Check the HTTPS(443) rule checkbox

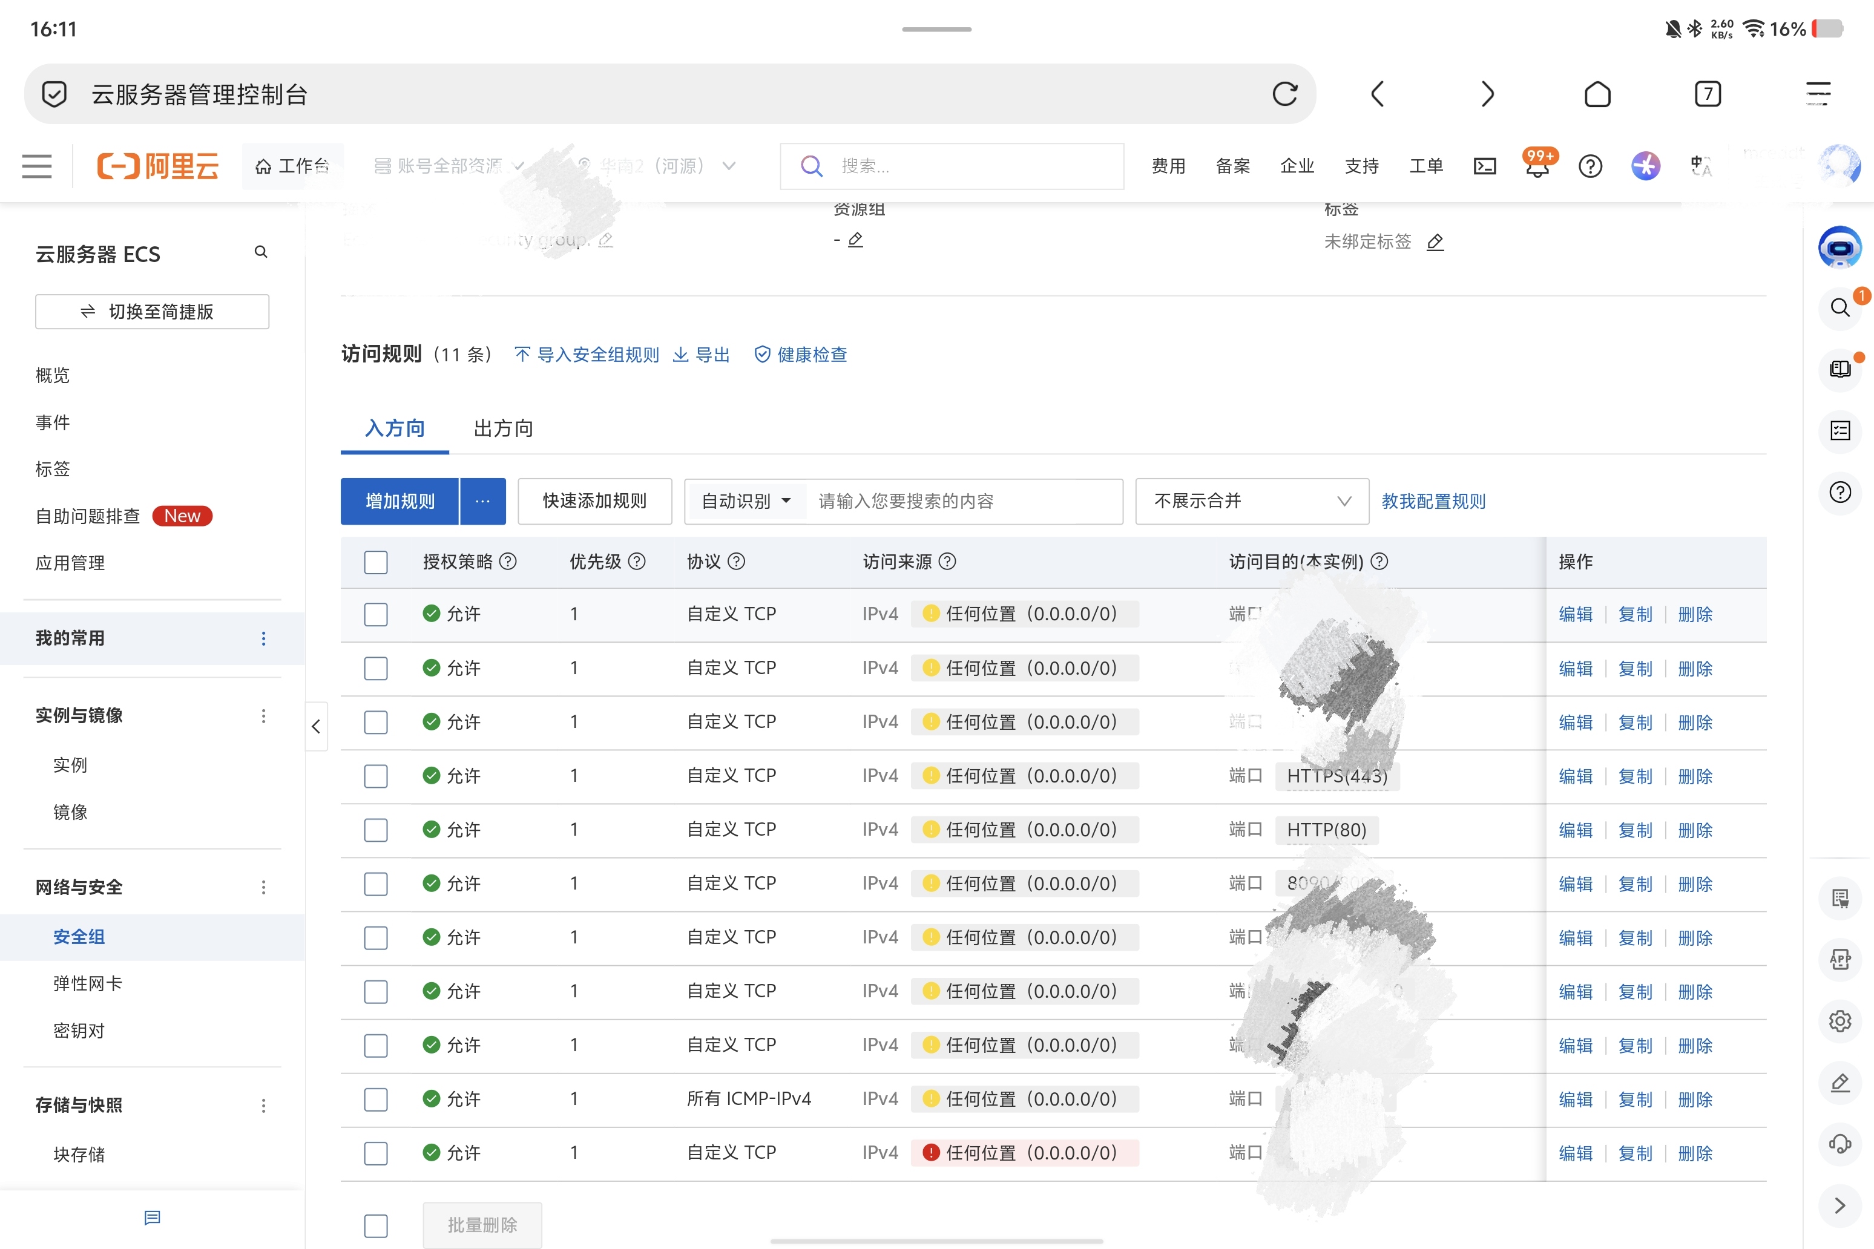point(375,776)
